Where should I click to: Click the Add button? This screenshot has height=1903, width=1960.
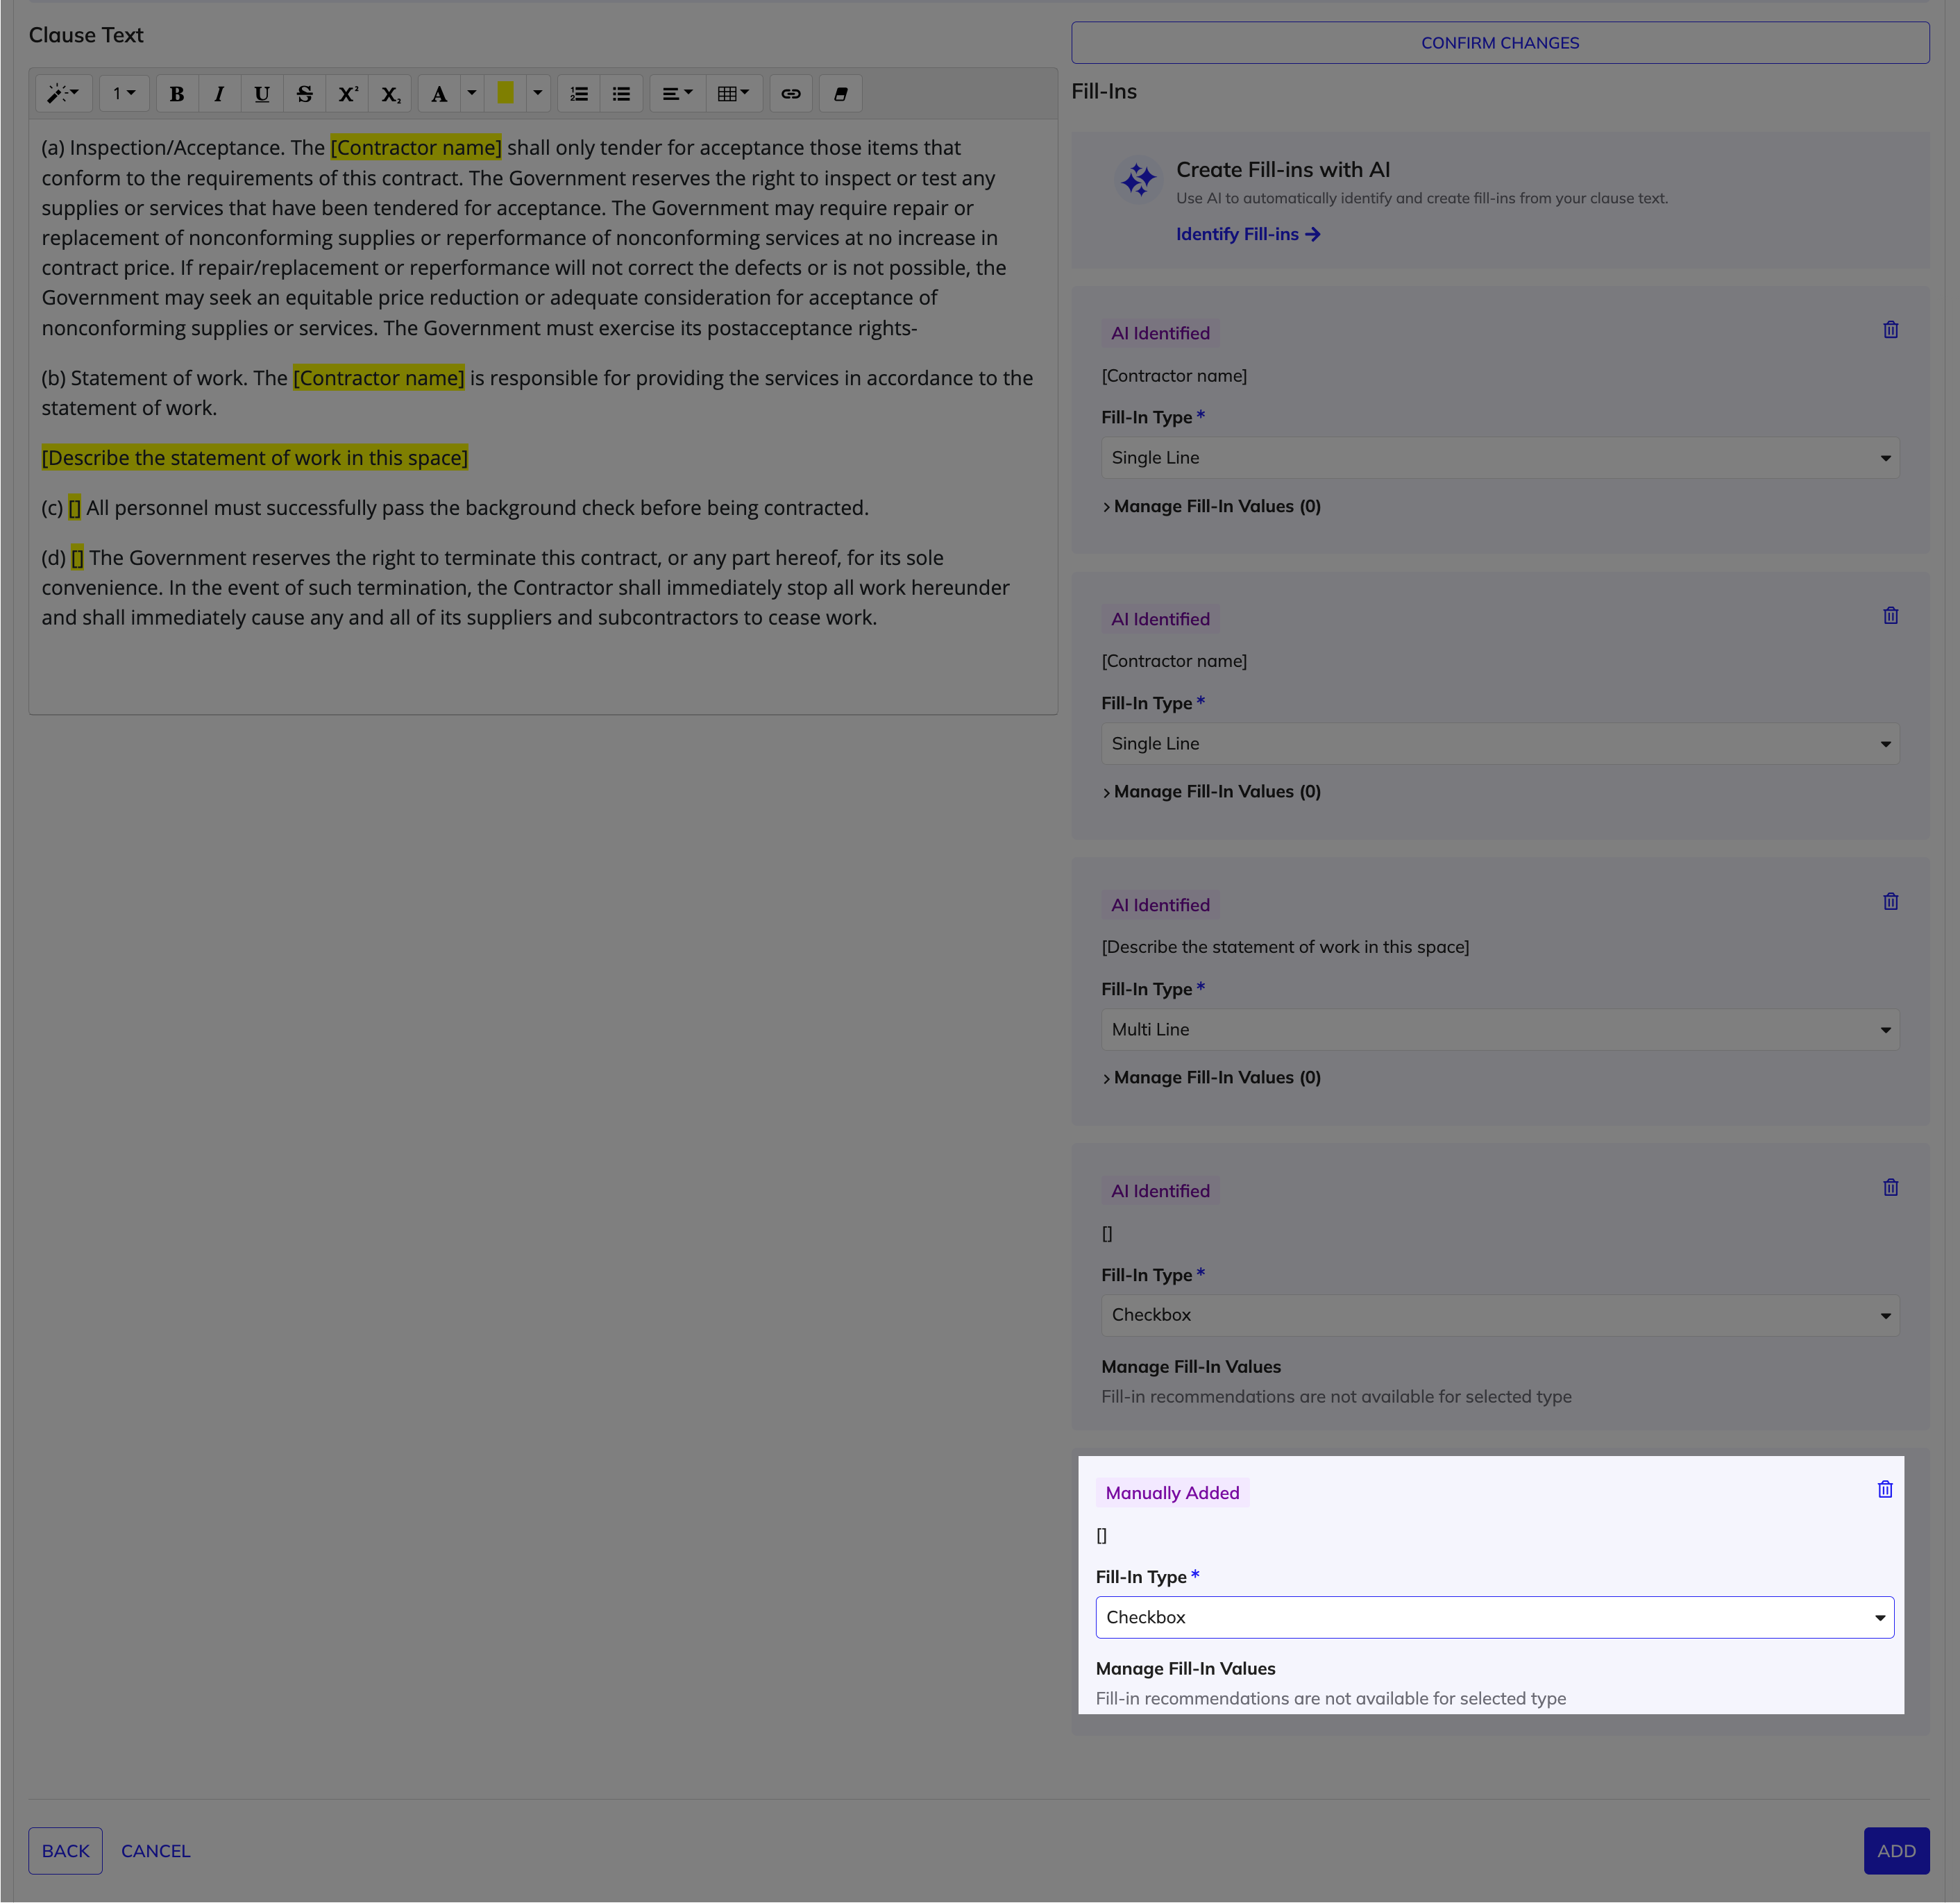pyautogui.click(x=1896, y=1851)
